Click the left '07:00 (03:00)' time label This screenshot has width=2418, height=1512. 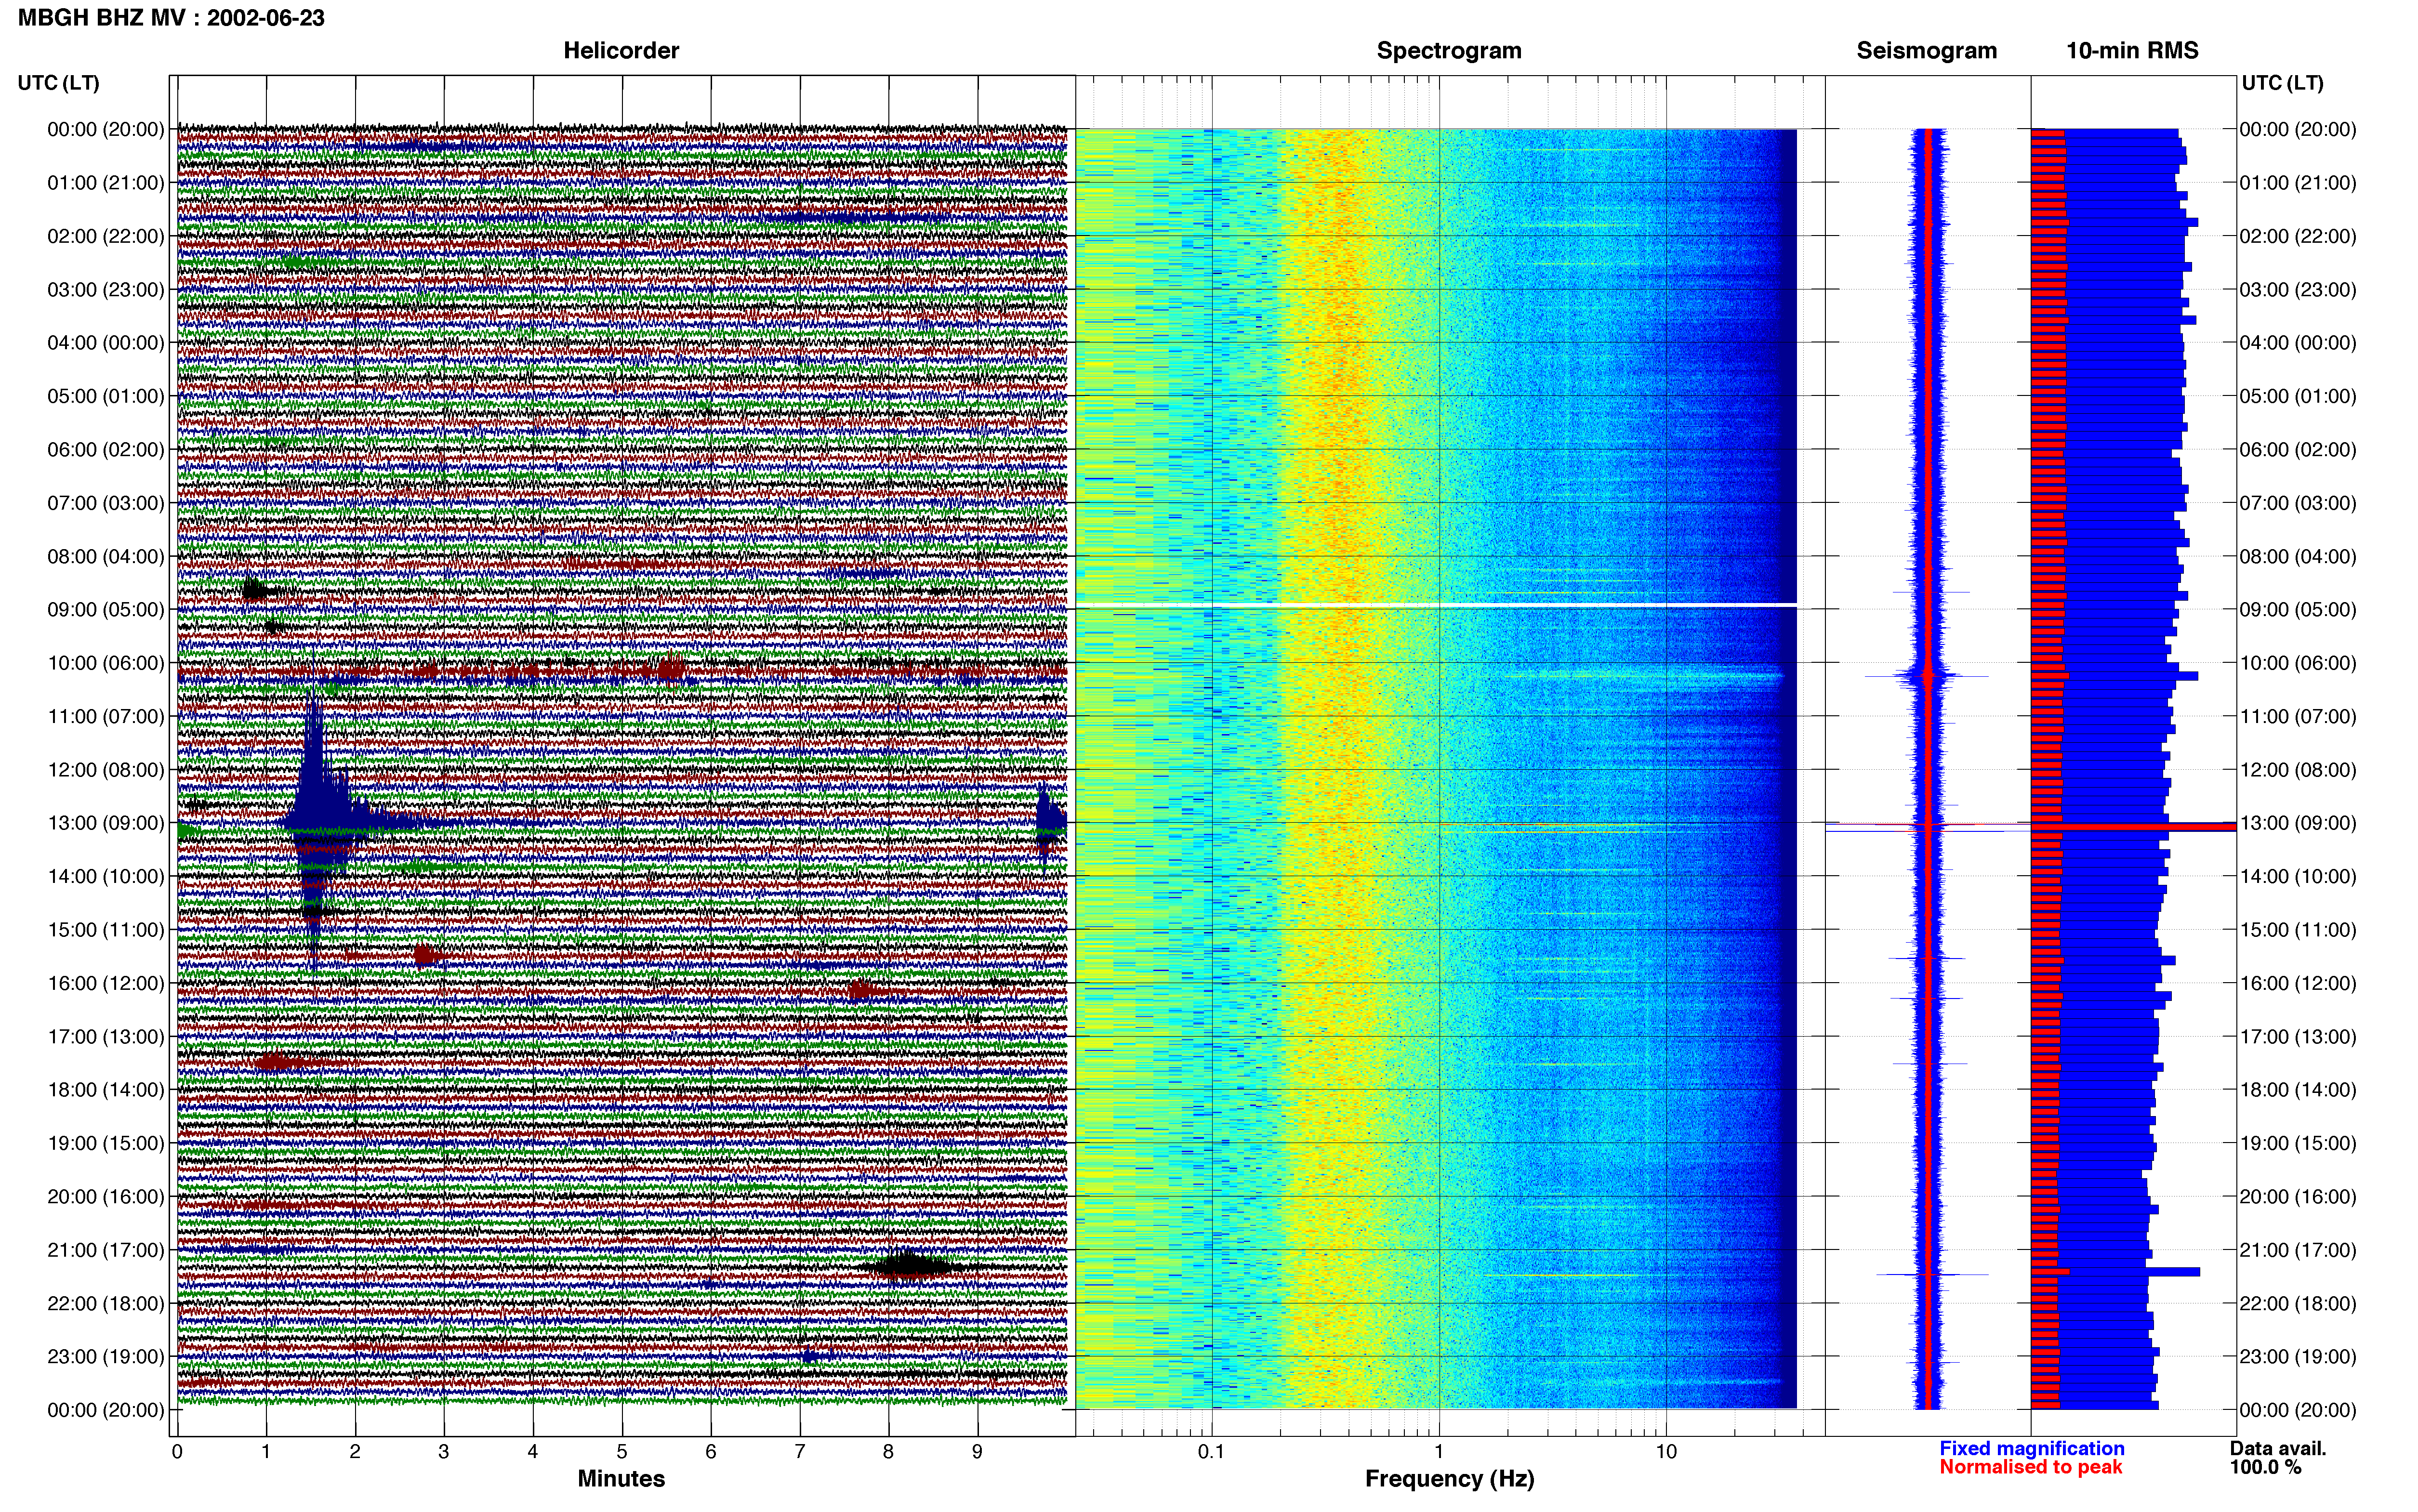(106, 503)
